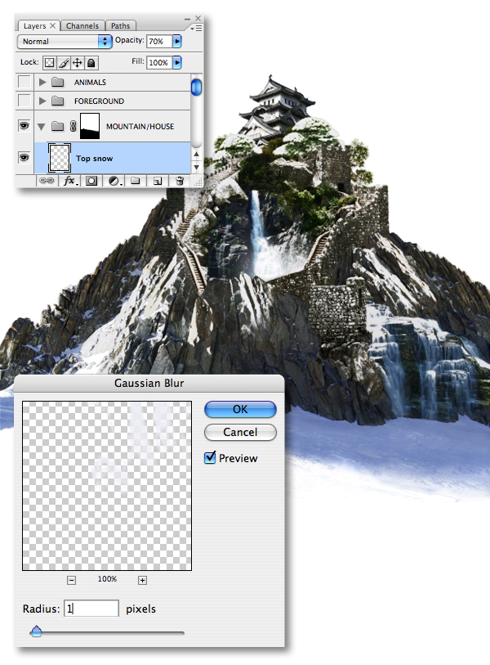
Task: Click the lock position icon
Action: point(78,63)
